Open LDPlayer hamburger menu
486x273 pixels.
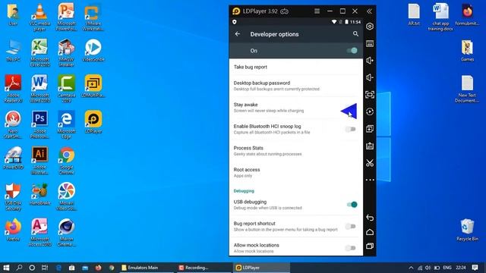pyautogui.click(x=317, y=11)
